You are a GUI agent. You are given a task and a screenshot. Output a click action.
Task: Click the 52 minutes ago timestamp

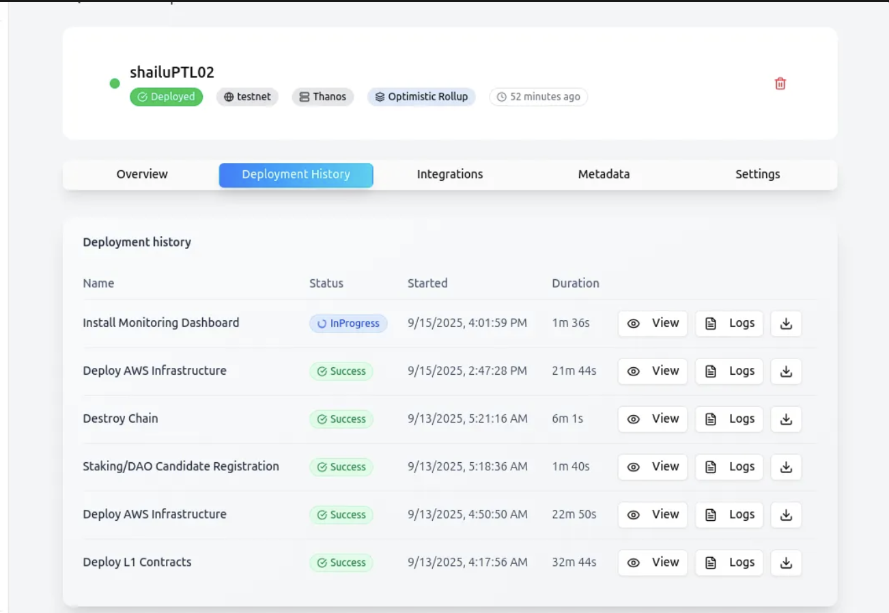(x=538, y=97)
